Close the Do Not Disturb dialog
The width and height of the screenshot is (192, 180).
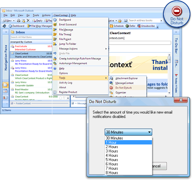click(181, 100)
